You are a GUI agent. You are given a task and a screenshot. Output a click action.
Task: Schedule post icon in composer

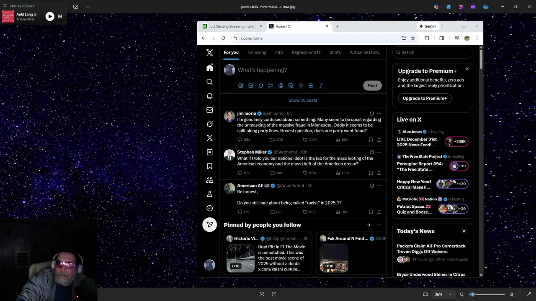tap(291, 86)
